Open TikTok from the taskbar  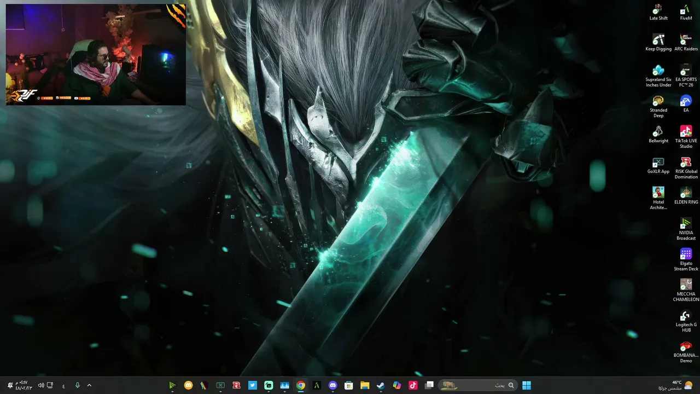point(413,385)
